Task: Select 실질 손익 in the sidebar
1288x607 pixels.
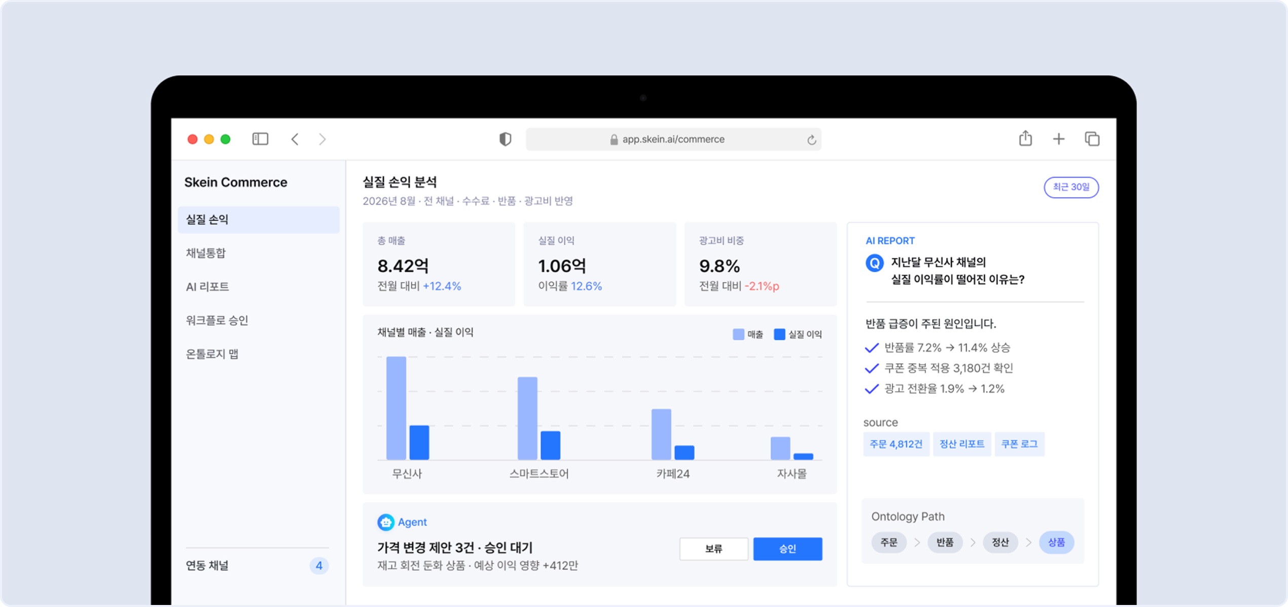Action: (x=259, y=219)
